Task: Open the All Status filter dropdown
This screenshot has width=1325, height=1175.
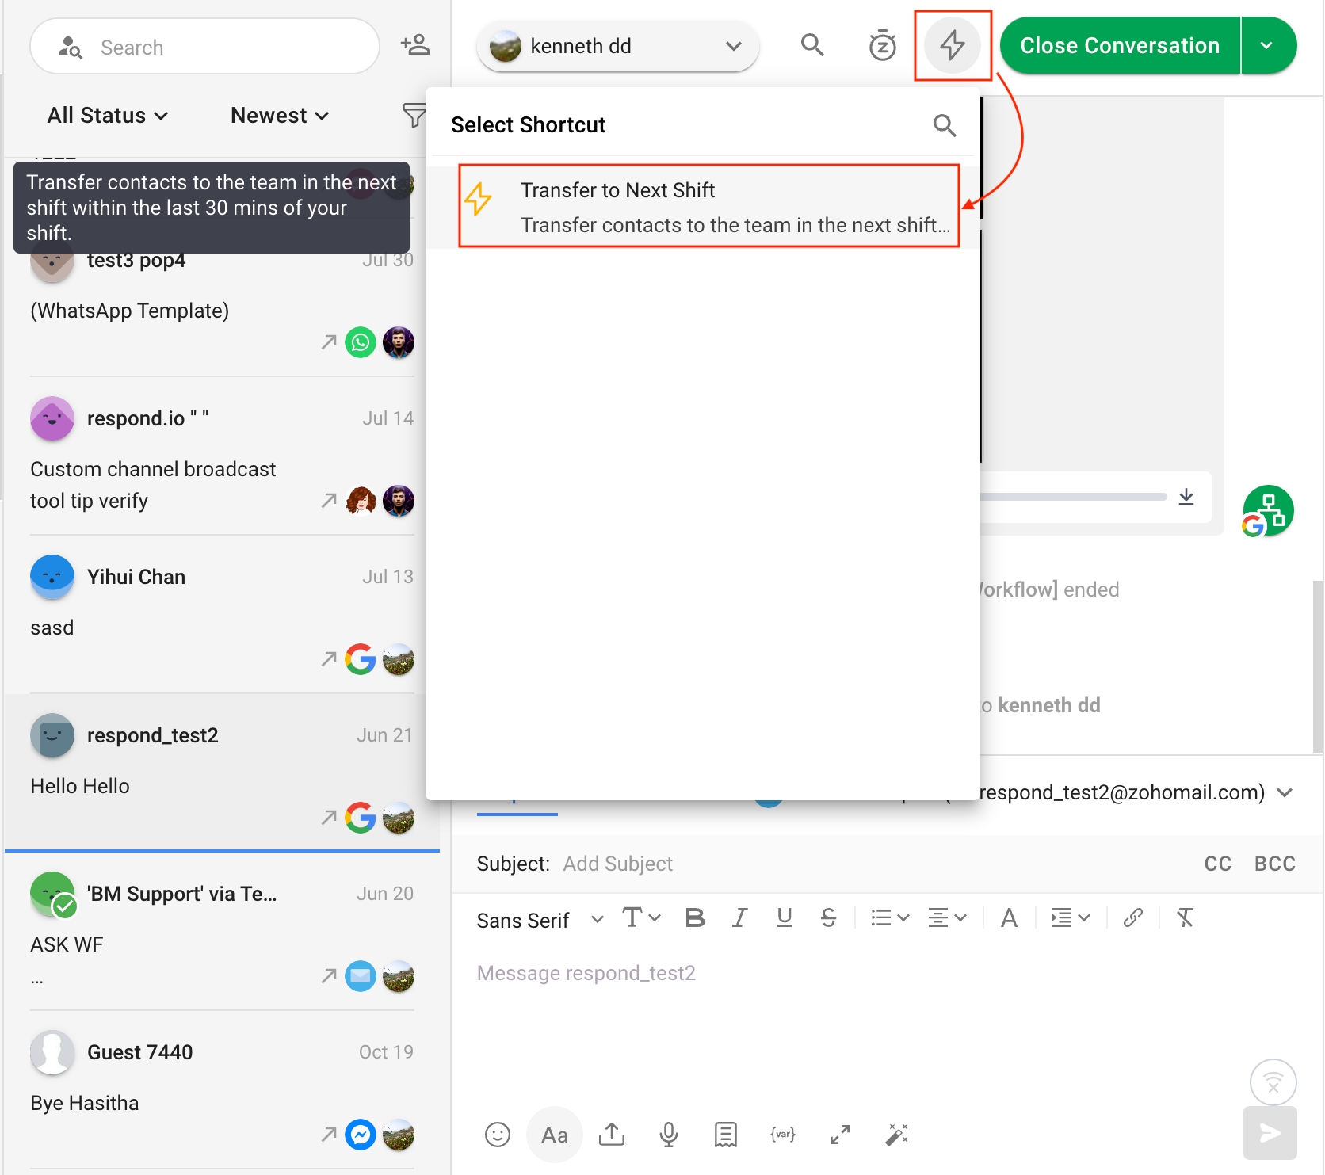Action: click(x=107, y=115)
